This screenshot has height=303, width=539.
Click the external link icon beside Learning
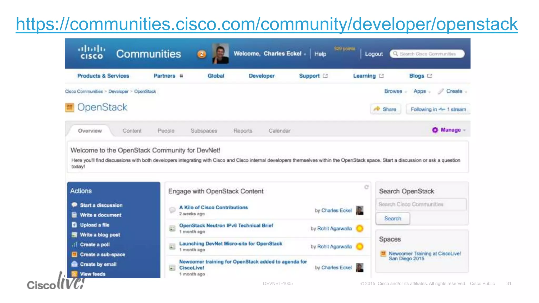(381, 76)
